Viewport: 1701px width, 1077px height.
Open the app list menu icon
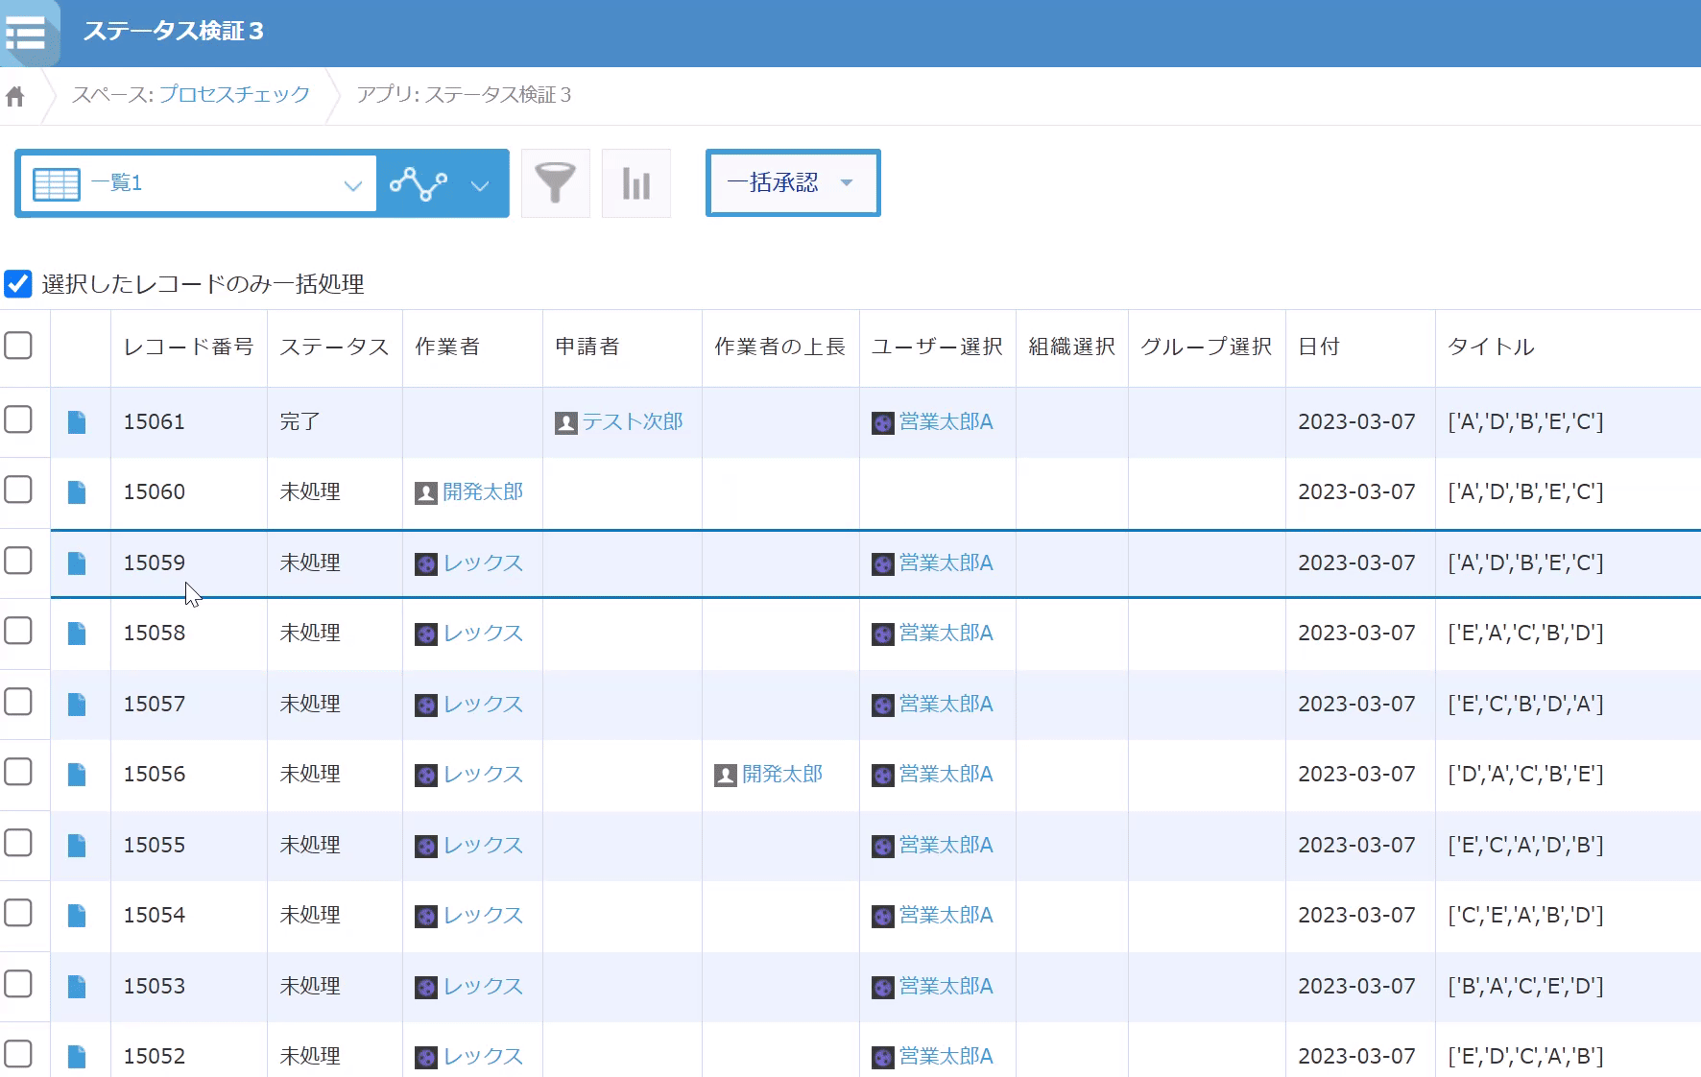point(26,33)
